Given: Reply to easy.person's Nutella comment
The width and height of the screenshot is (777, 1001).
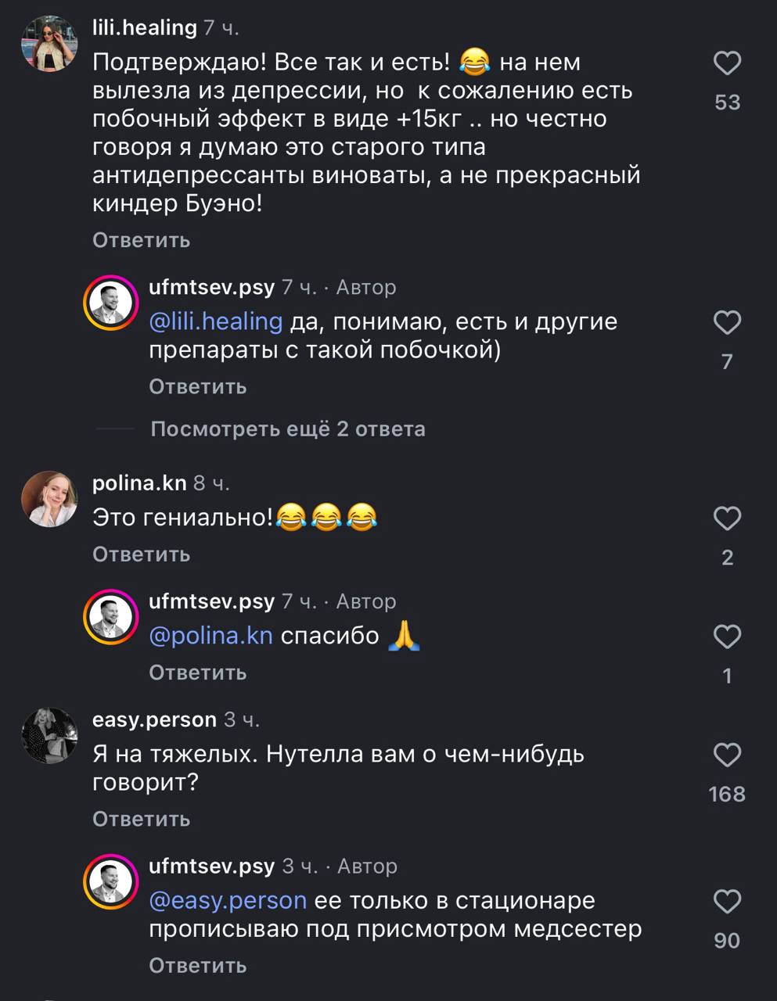Looking at the screenshot, I should pos(142,819).
